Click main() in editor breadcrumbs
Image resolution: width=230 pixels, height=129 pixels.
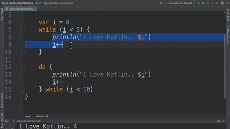point(28,116)
